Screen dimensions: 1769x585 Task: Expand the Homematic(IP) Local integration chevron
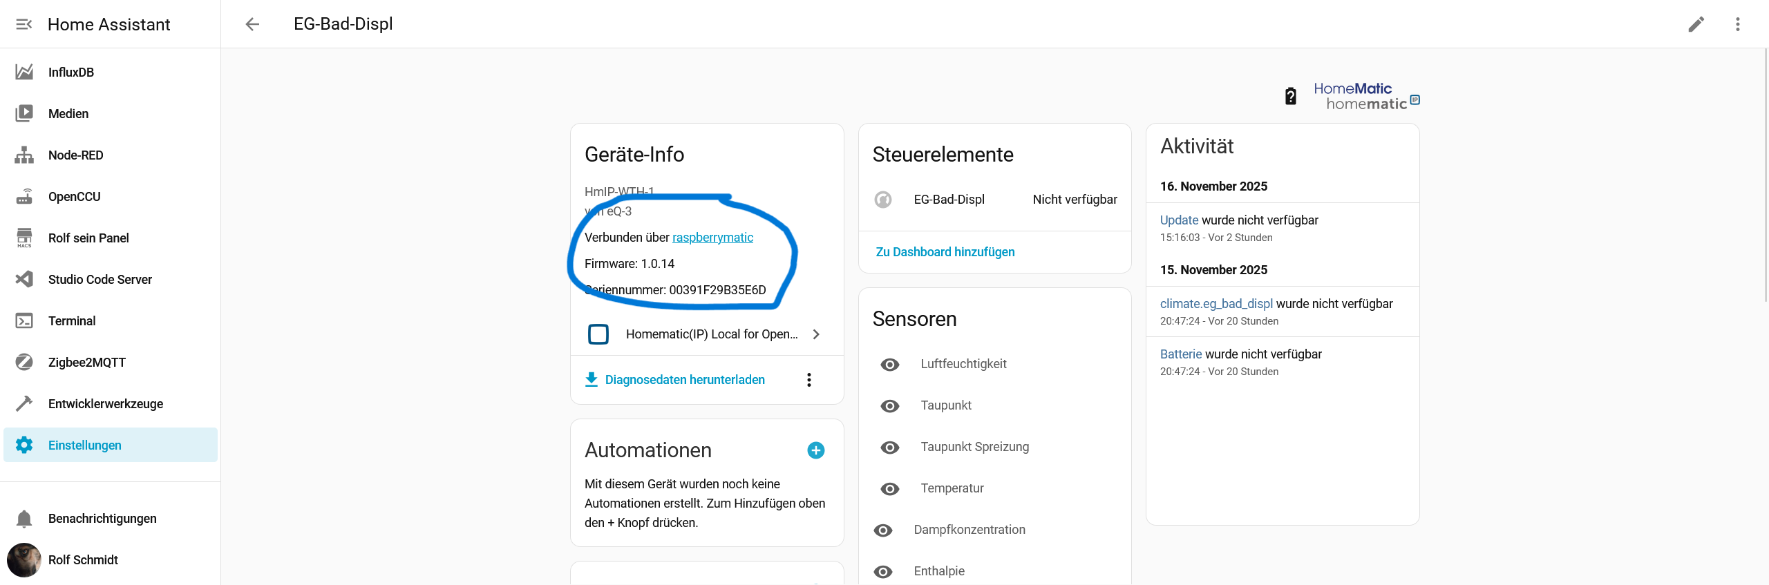click(x=816, y=334)
